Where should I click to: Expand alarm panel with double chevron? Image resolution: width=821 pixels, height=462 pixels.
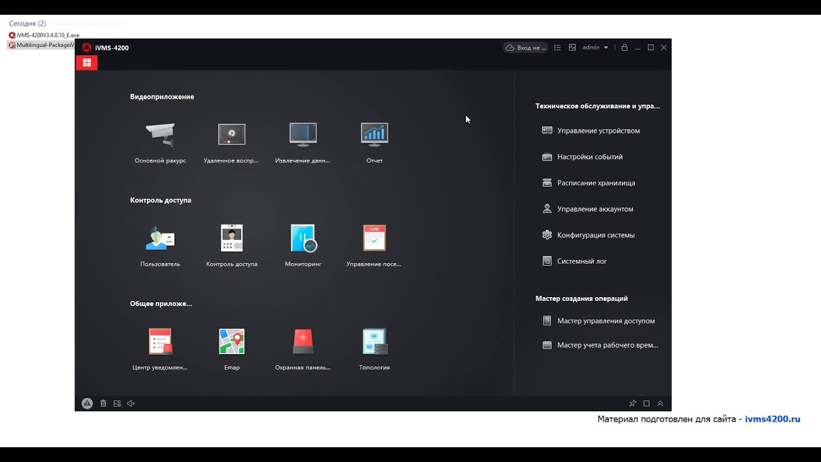pos(660,404)
